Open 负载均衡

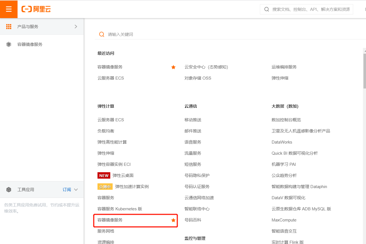106,131
